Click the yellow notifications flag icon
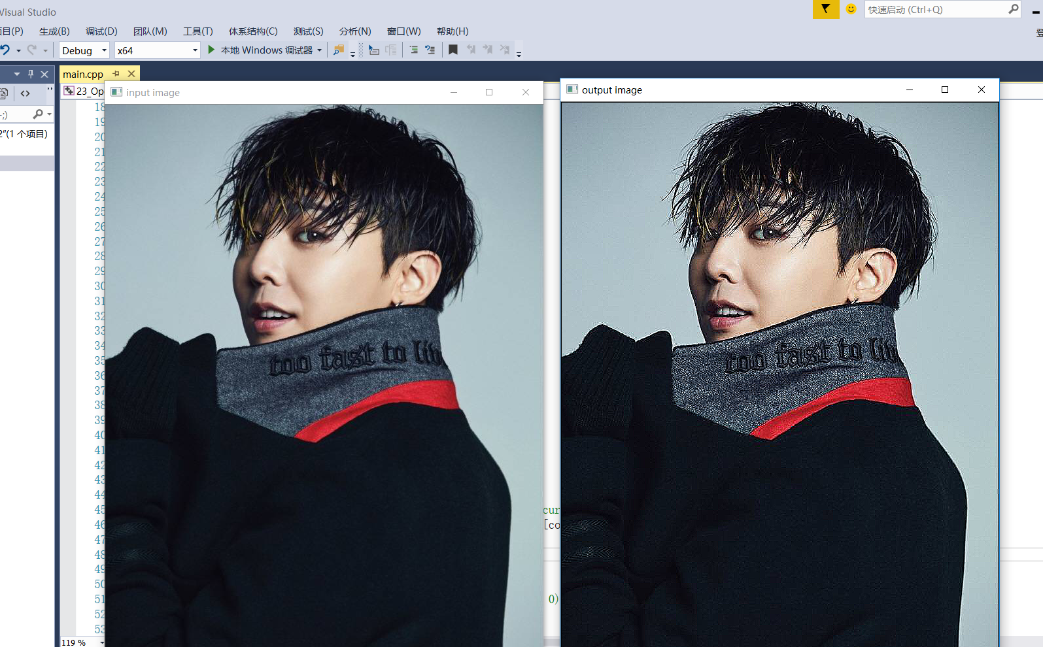This screenshot has width=1043, height=647. [x=825, y=9]
